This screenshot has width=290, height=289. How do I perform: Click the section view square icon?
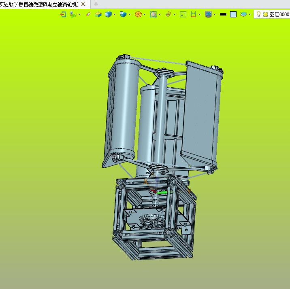click(153, 14)
